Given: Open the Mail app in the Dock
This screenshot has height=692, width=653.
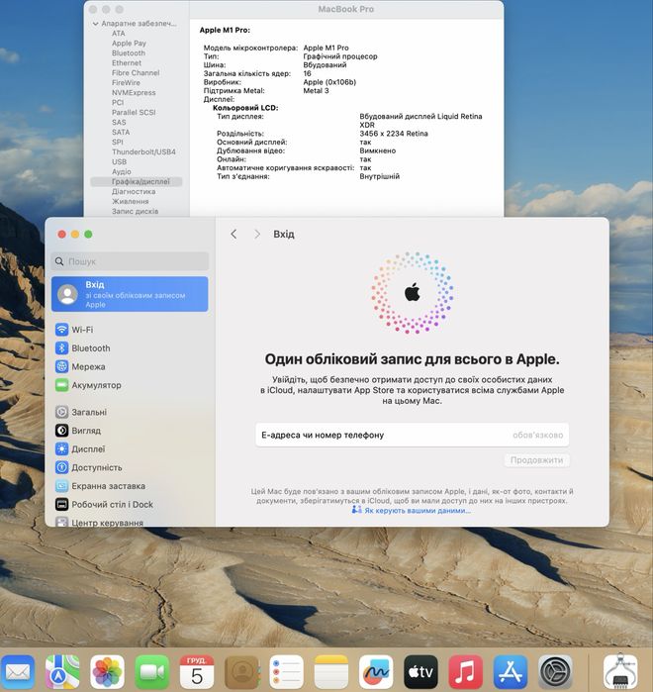Looking at the screenshot, I should coord(18,671).
